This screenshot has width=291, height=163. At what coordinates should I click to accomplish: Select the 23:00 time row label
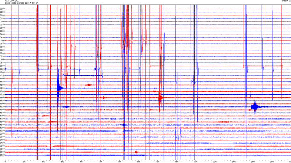pyautogui.click(x=2, y=152)
